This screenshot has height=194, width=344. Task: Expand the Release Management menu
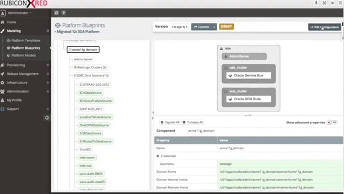pyautogui.click(x=23, y=74)
